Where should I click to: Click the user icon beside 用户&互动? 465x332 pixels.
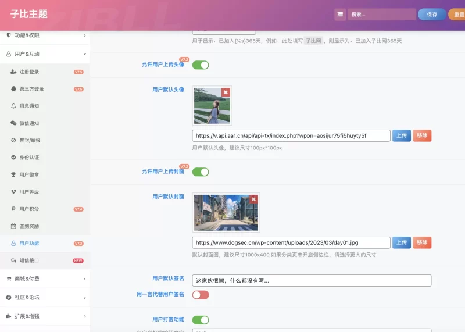[9, 54]
